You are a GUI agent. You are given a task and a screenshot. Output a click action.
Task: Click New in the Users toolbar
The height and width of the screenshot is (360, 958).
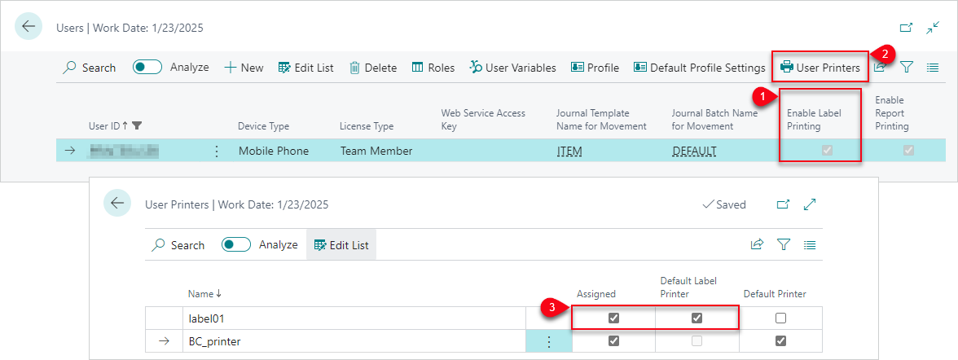[x=244, y=68]
